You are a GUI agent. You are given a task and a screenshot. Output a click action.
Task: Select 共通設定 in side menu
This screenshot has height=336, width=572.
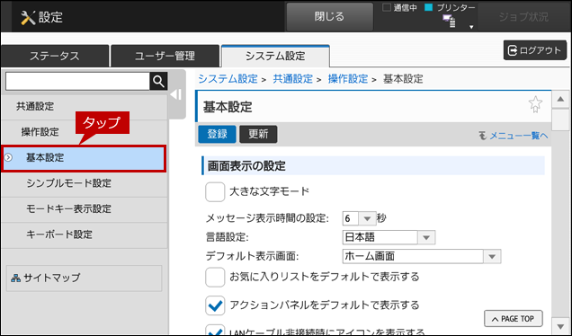click(85, 106)
